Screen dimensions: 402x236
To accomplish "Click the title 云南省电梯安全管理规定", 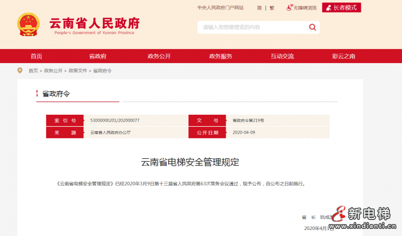I will coord(190,162).
